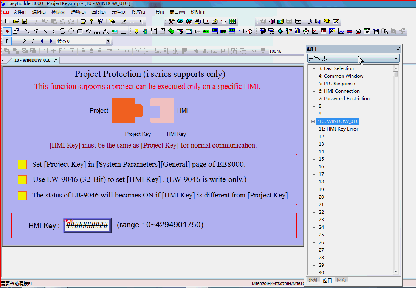Select the rectangle drawing tool

[x=80, y=31]
